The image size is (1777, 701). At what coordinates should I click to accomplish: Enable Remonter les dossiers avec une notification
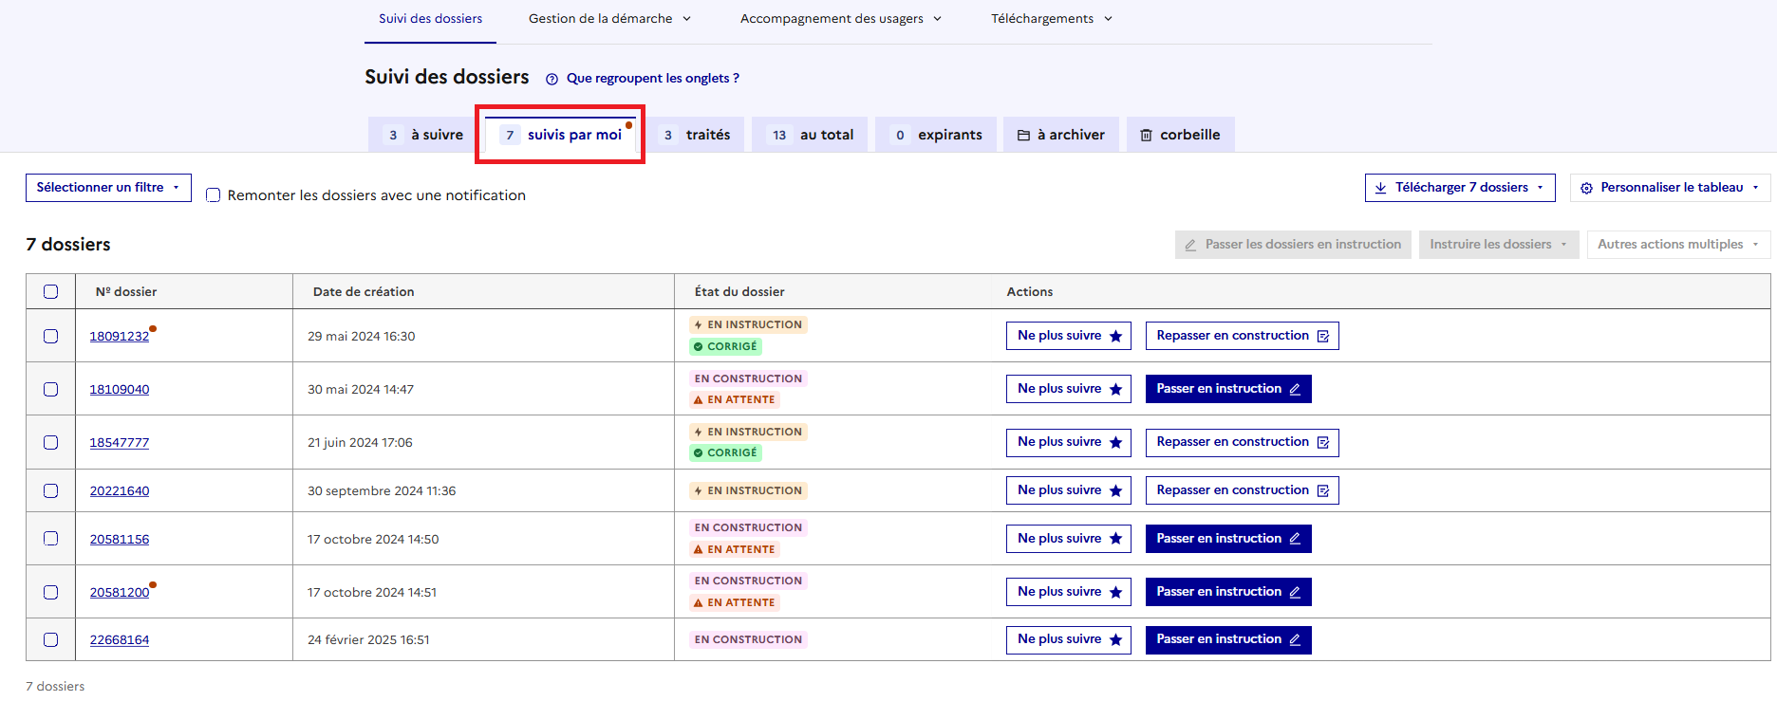(214, 195)
